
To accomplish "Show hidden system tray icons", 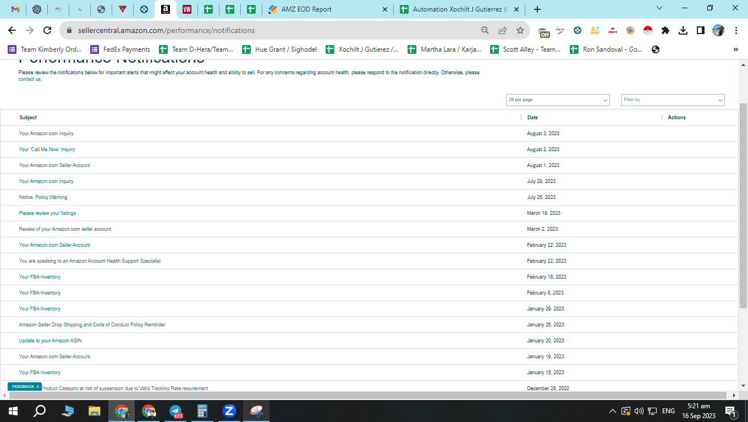I will coord(613,411).
